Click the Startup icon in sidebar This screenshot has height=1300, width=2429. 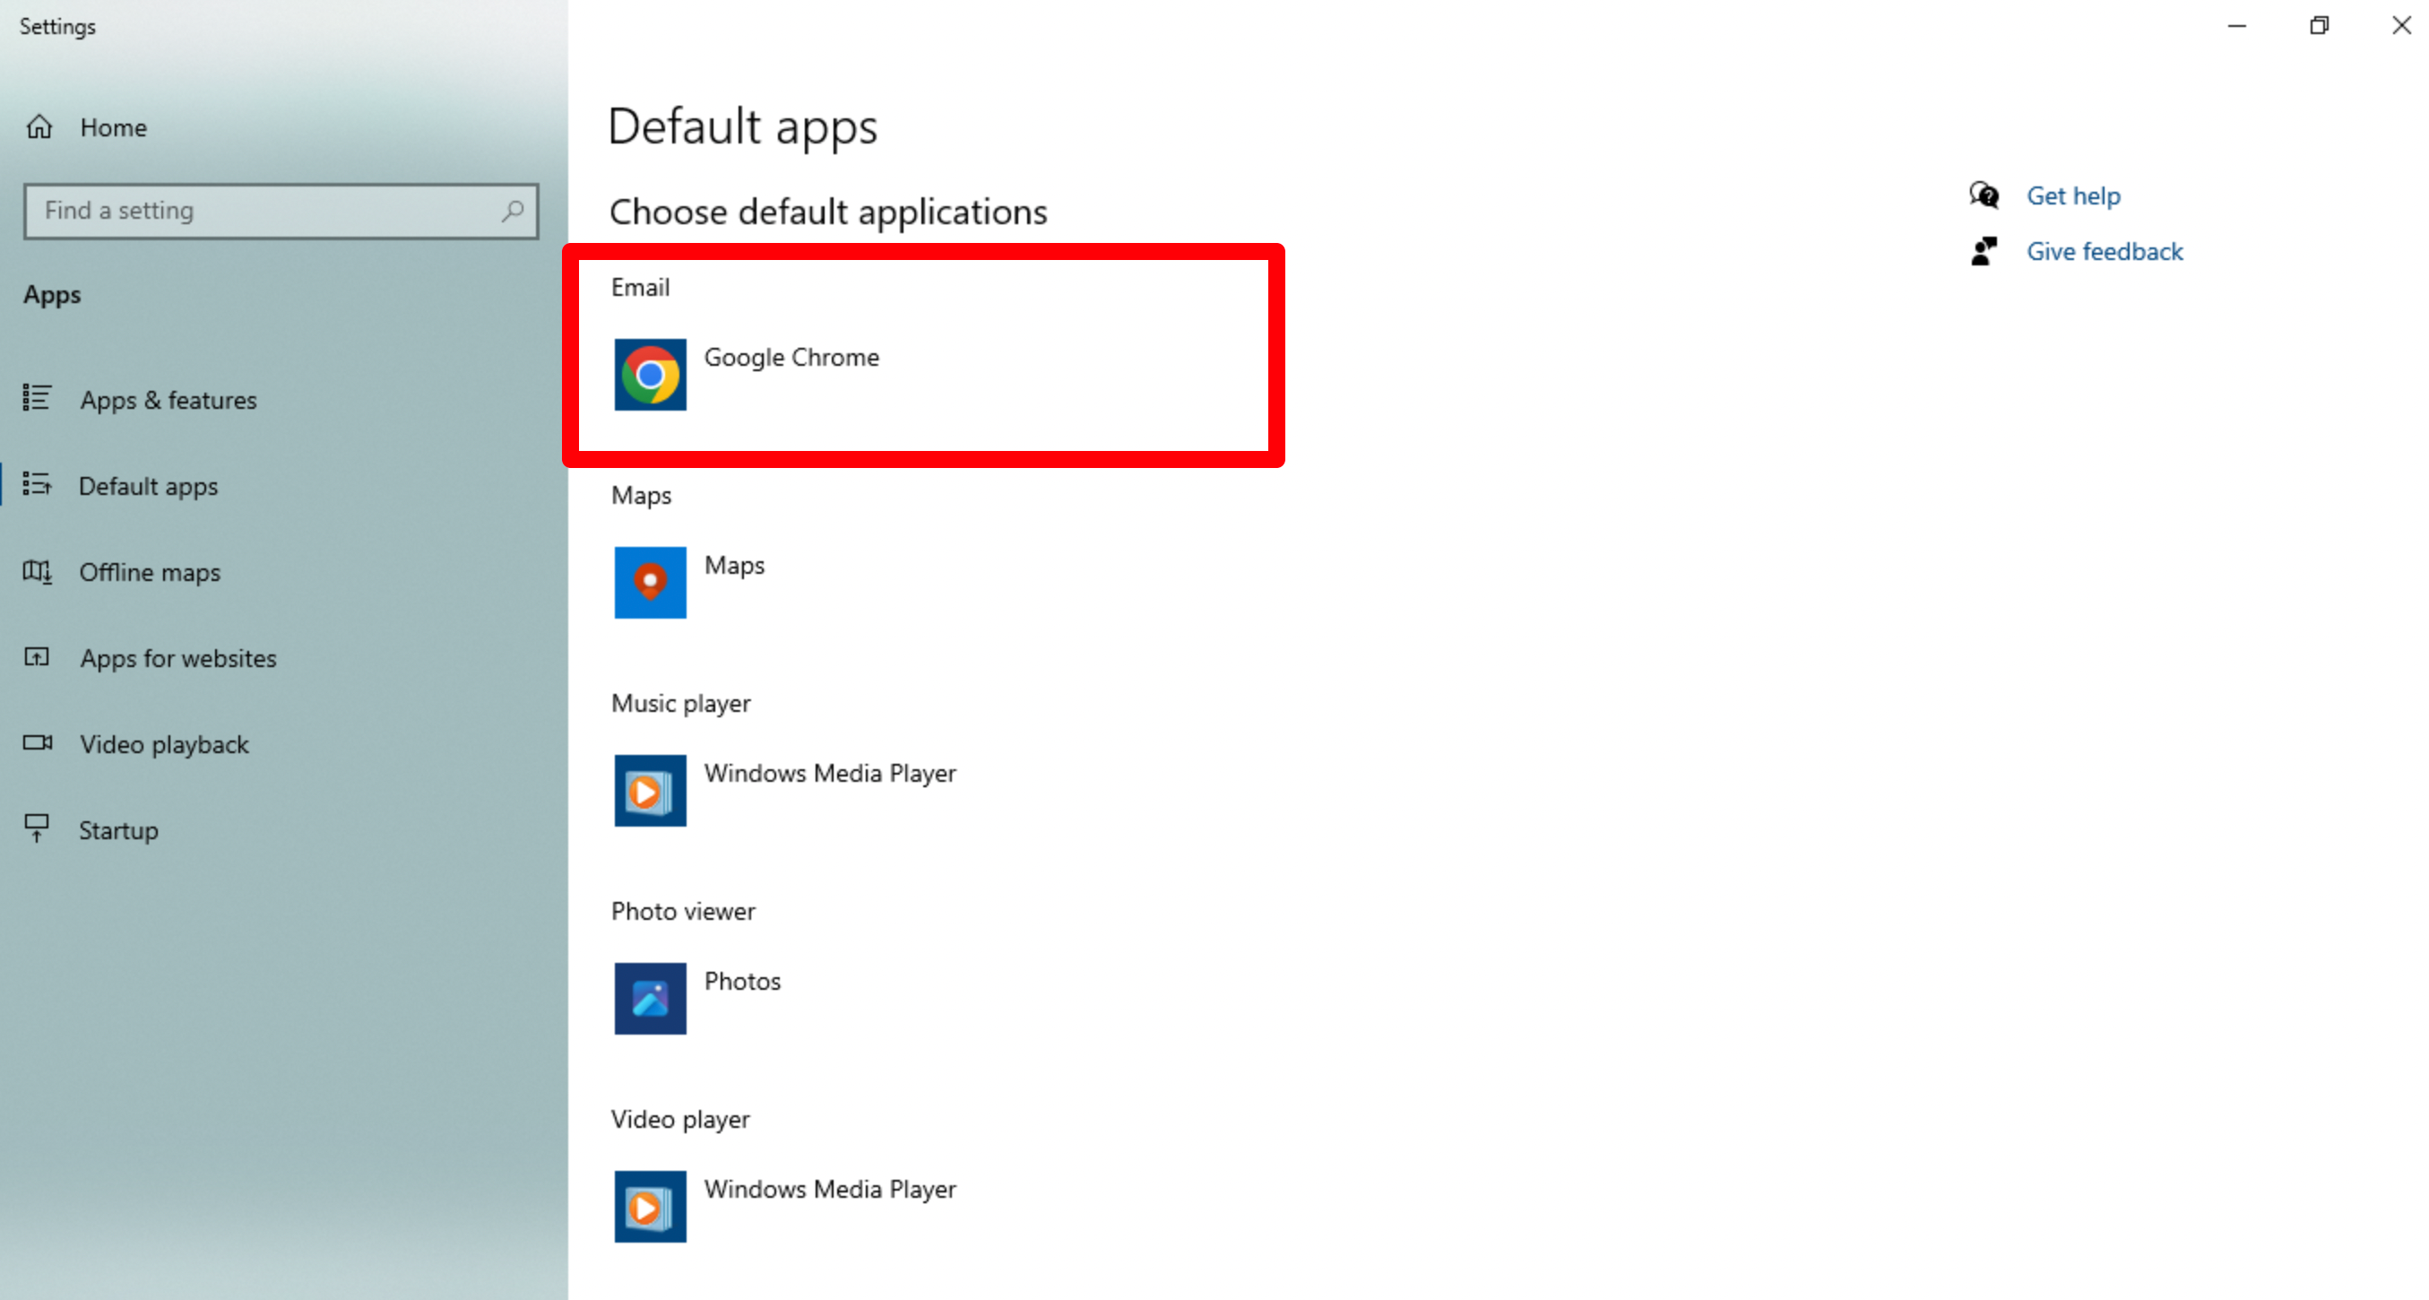coord(37,828)
